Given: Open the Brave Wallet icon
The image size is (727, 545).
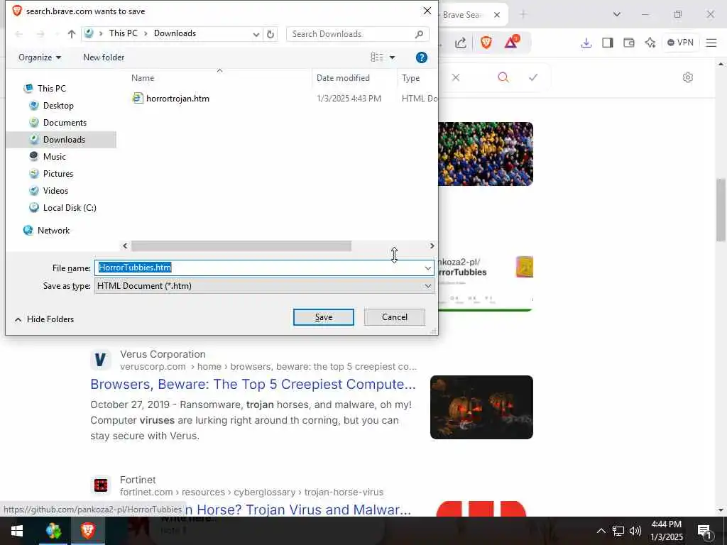Looking at the screenshot, I should [x=629, y=43].
